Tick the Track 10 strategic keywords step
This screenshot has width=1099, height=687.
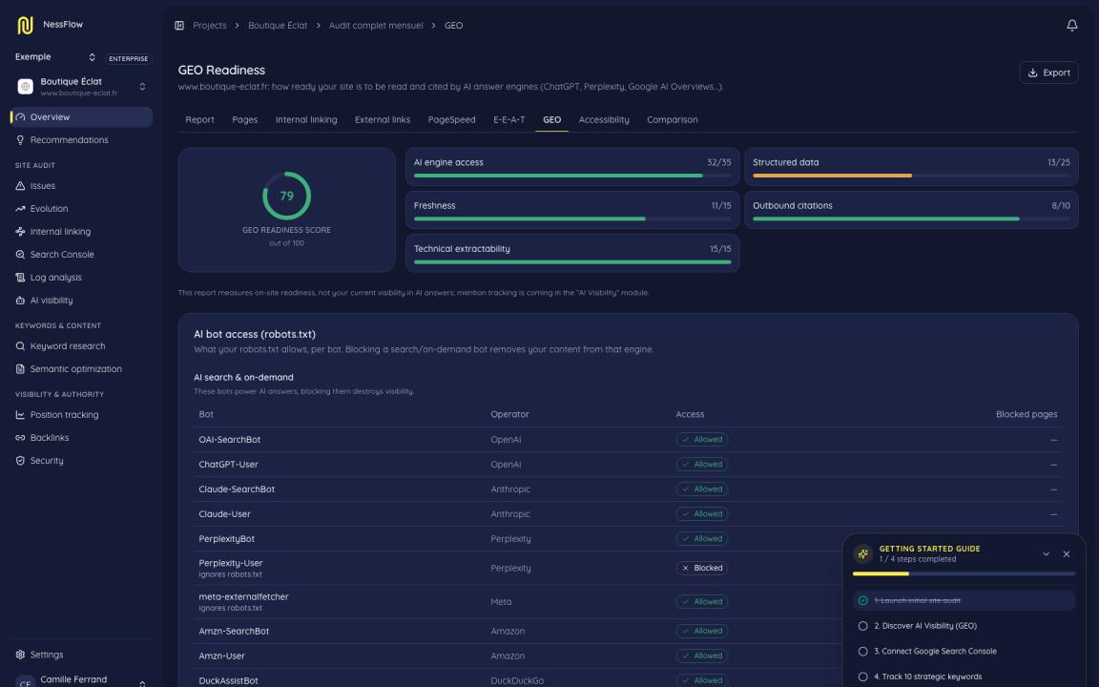coord(862,677)
